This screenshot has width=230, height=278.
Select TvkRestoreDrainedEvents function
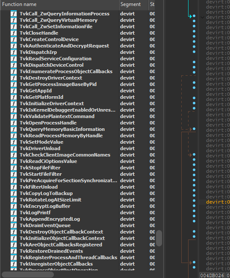coord(51,251)
